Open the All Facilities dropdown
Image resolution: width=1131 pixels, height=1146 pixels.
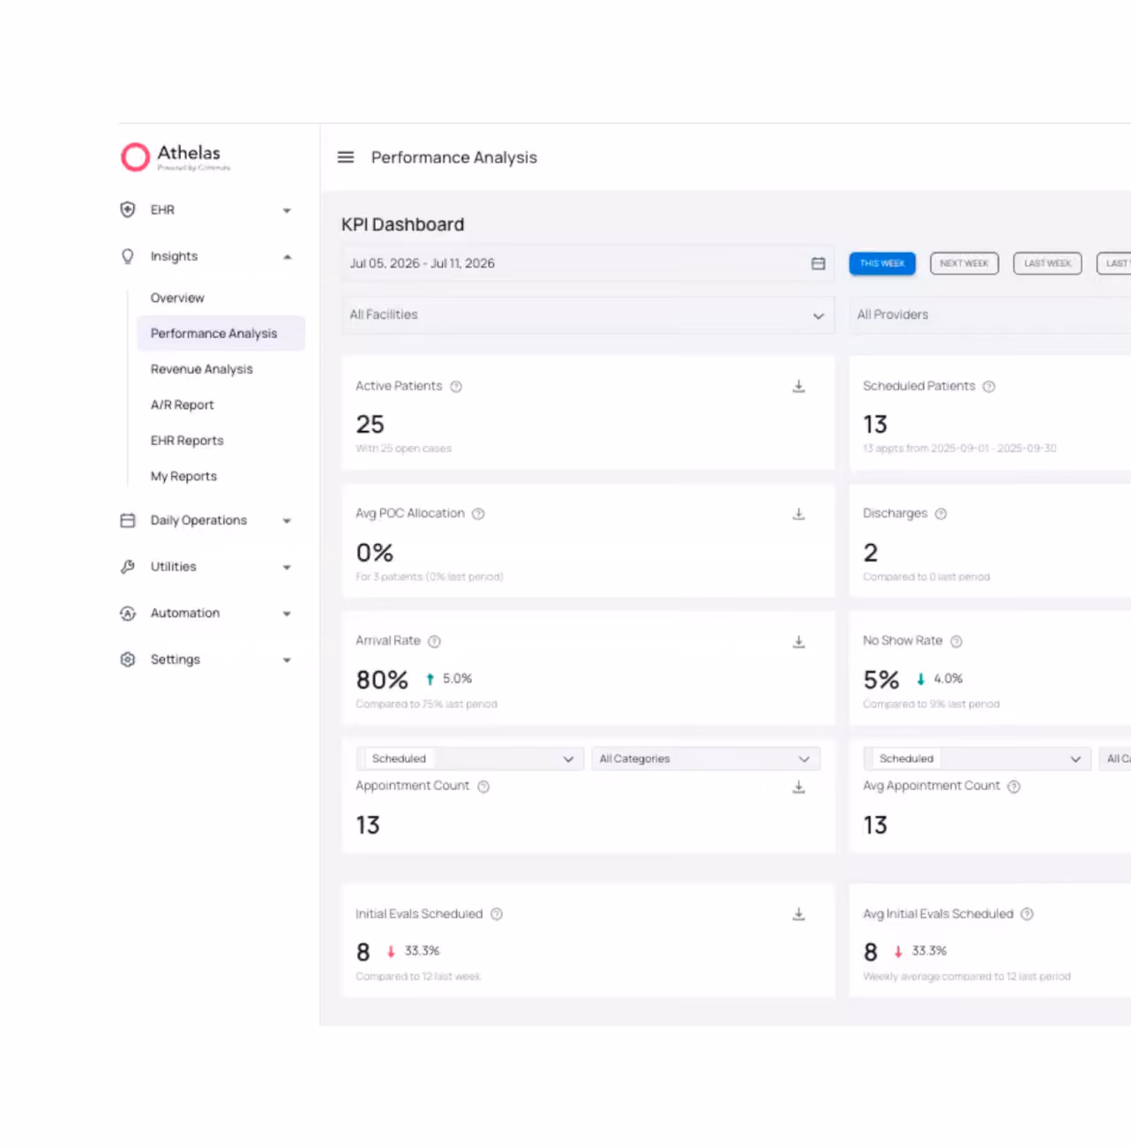[x=588, y=315]
